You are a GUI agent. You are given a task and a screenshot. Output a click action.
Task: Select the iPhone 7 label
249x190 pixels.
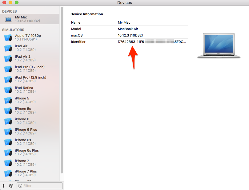point(22,161)
